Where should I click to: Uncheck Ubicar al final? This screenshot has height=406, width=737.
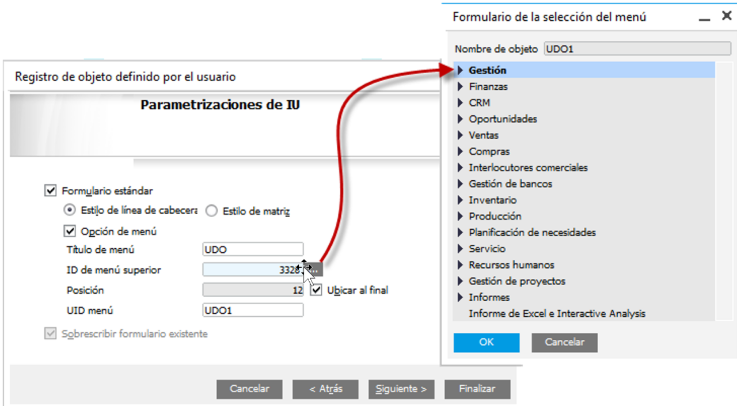(316, 290)
